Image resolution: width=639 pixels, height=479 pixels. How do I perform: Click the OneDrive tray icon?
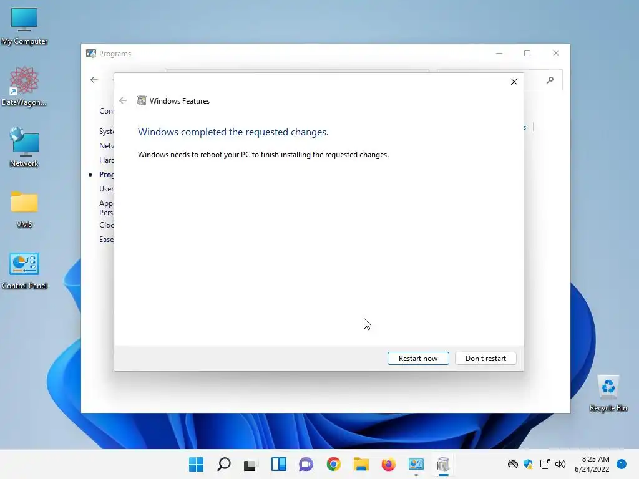(x=513, y=464)
